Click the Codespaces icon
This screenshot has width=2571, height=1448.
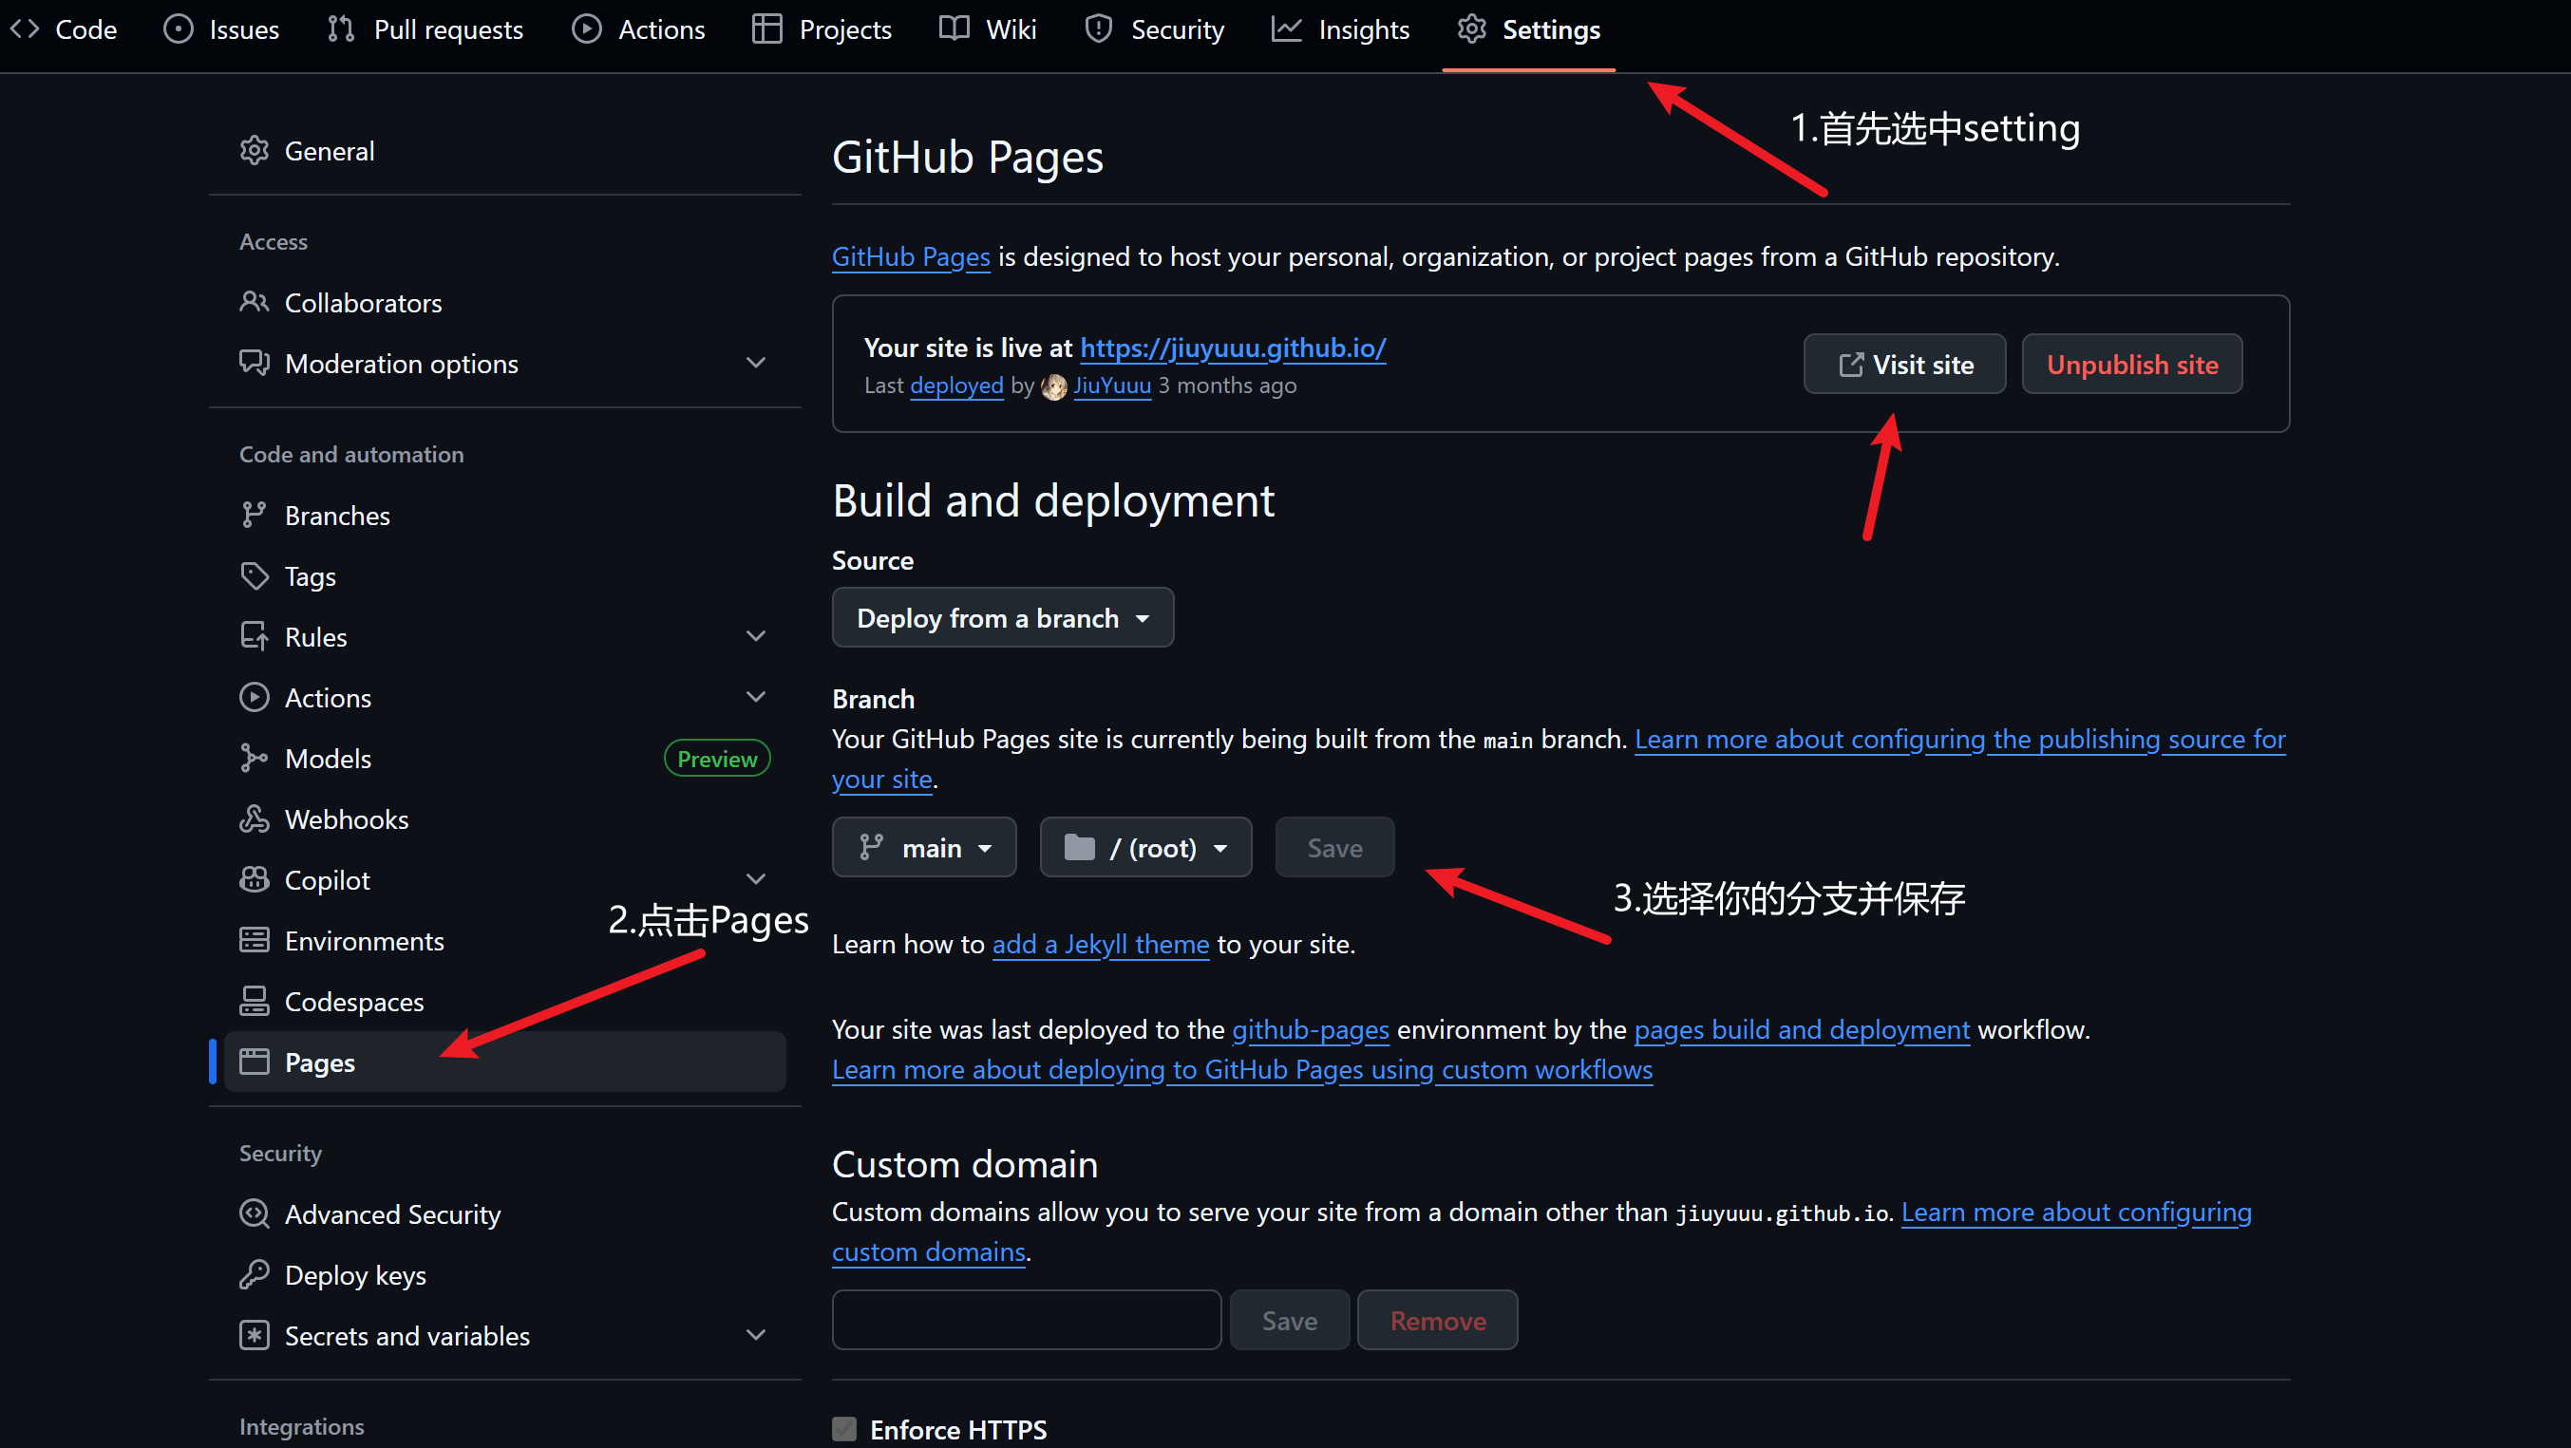click(x=254, y=1001)
